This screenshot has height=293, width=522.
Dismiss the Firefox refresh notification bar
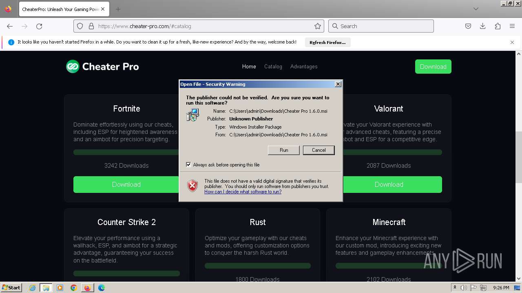[512, 42]
